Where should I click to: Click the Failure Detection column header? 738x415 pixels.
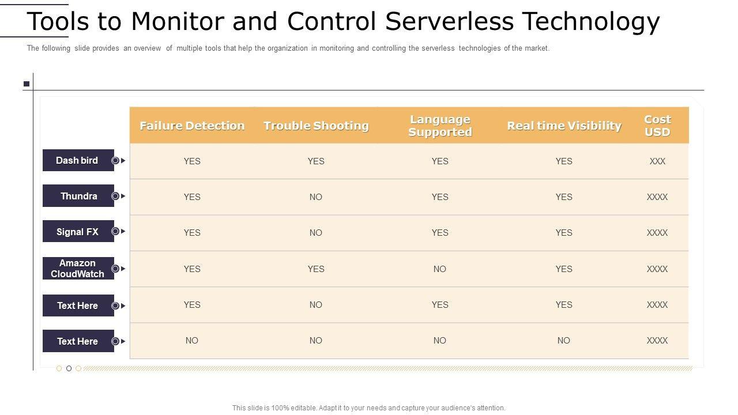click(x=192, y=126)
